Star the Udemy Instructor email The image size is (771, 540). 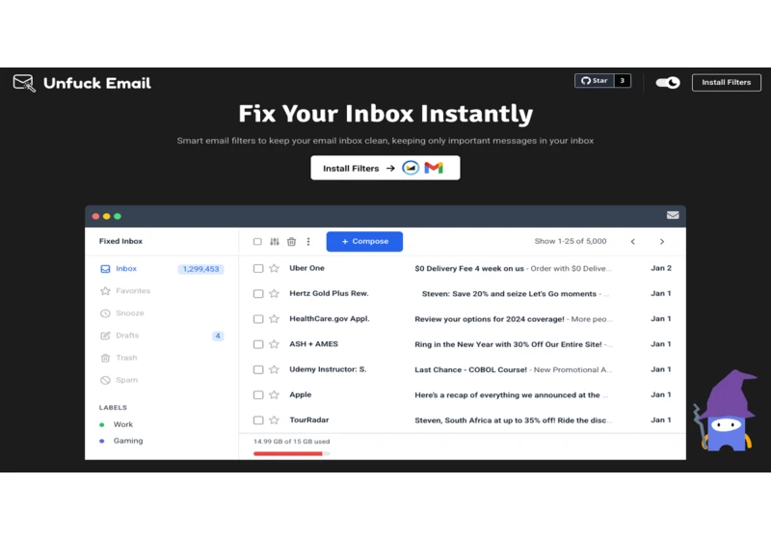(275, 369)
